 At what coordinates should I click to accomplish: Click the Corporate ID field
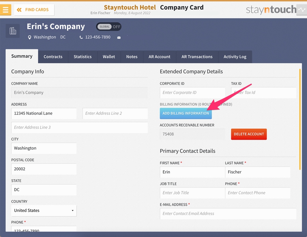(x=193, y=93)
